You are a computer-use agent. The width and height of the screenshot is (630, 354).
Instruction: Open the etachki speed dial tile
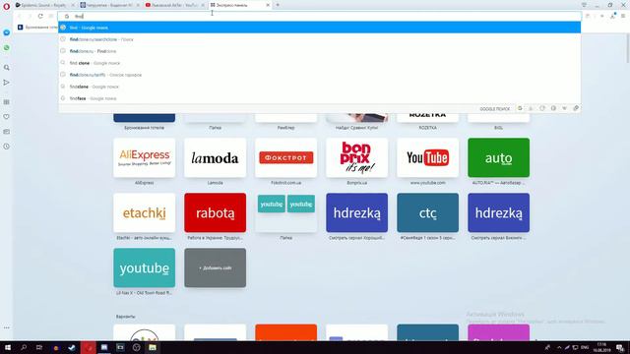coord(145,212)
